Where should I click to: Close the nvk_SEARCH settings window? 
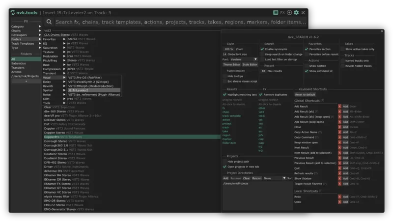point(382,31)
